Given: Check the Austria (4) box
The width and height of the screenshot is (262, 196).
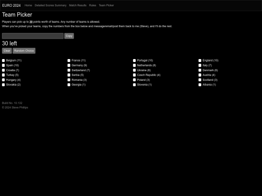Looking at the screenshot, I should [200, 75].
